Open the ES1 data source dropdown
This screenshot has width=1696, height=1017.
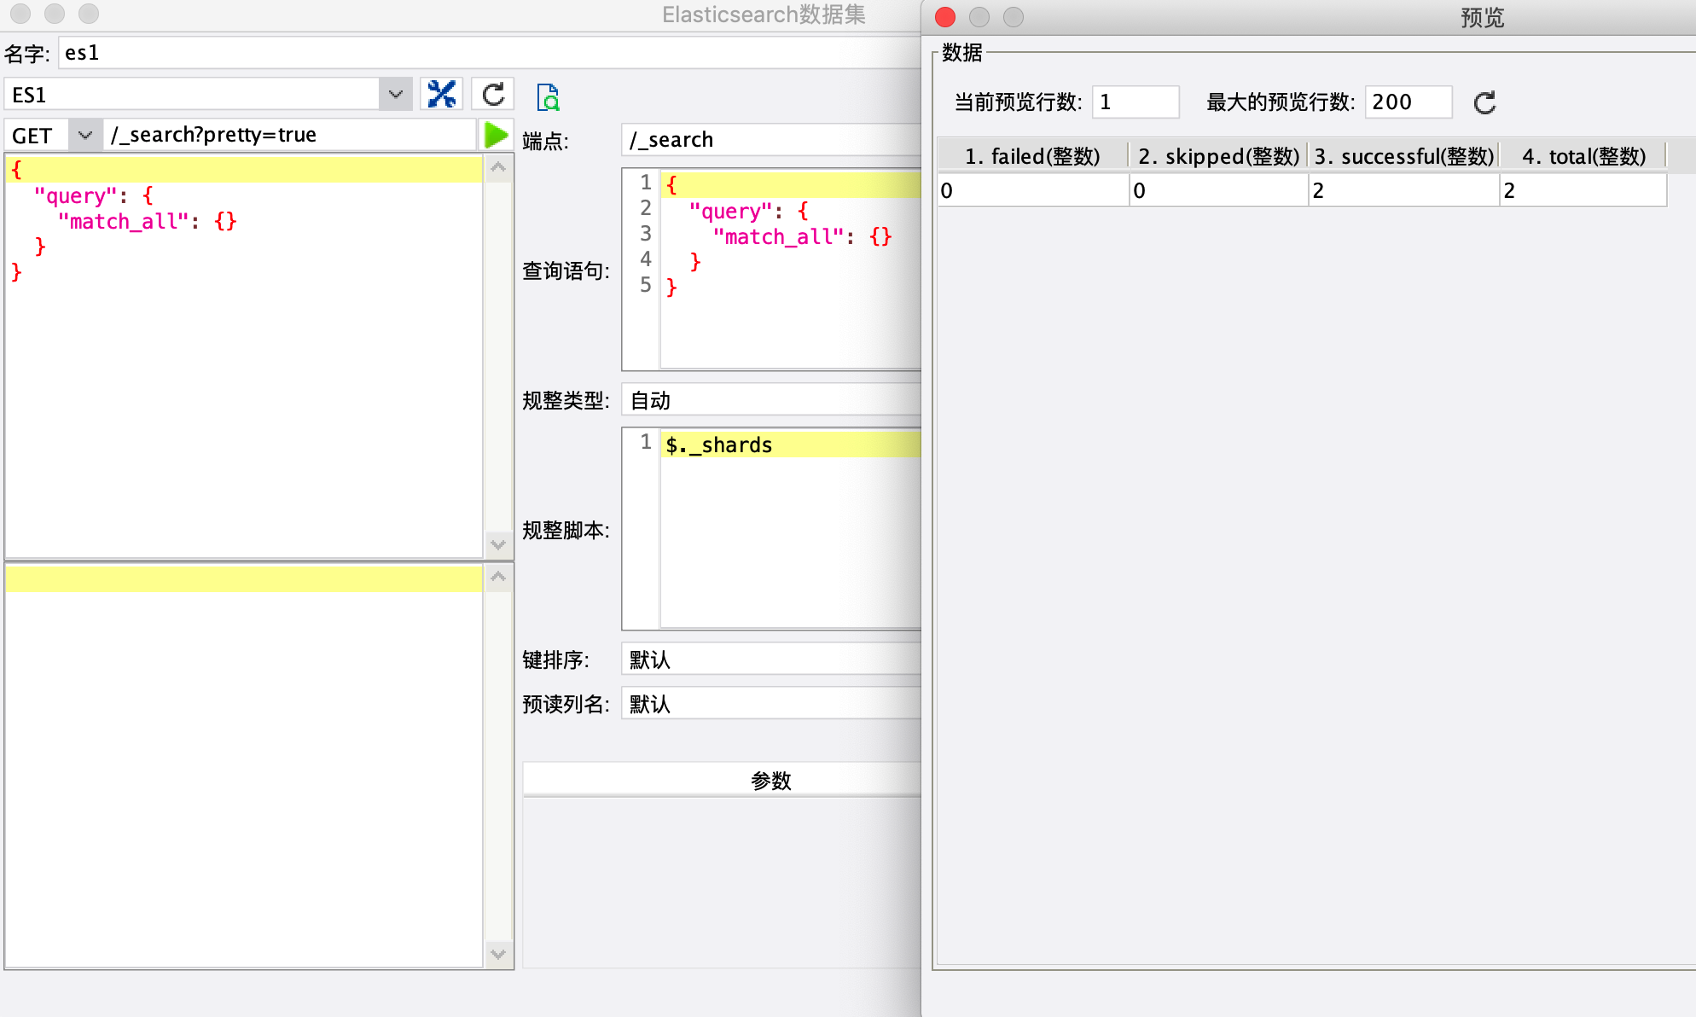pyautogui.click(x=395, y=95)
